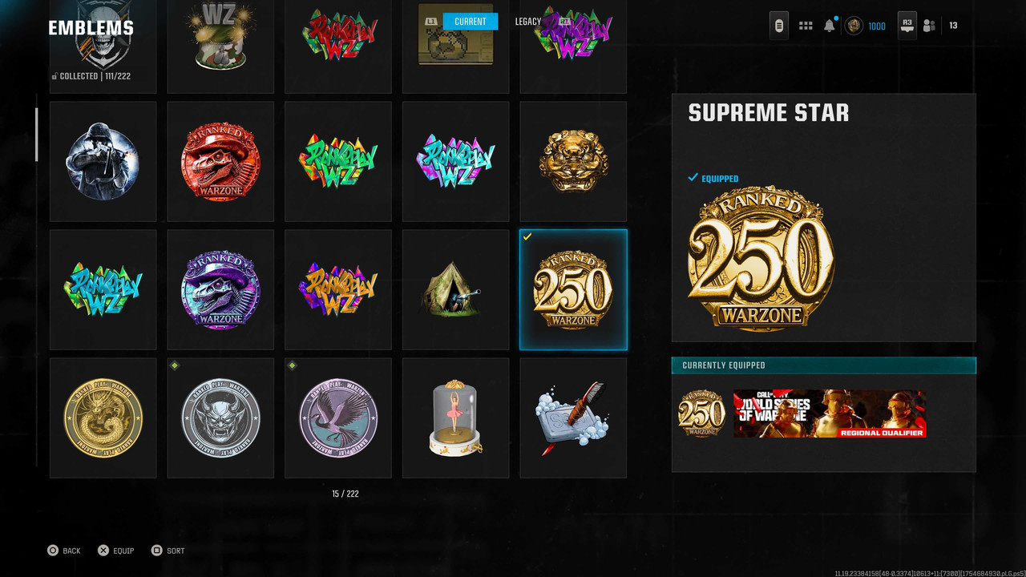The height and width of the screenshot is (577, 1026).
Task: Select the golden lion head emblem
Action: pos(573,161)
